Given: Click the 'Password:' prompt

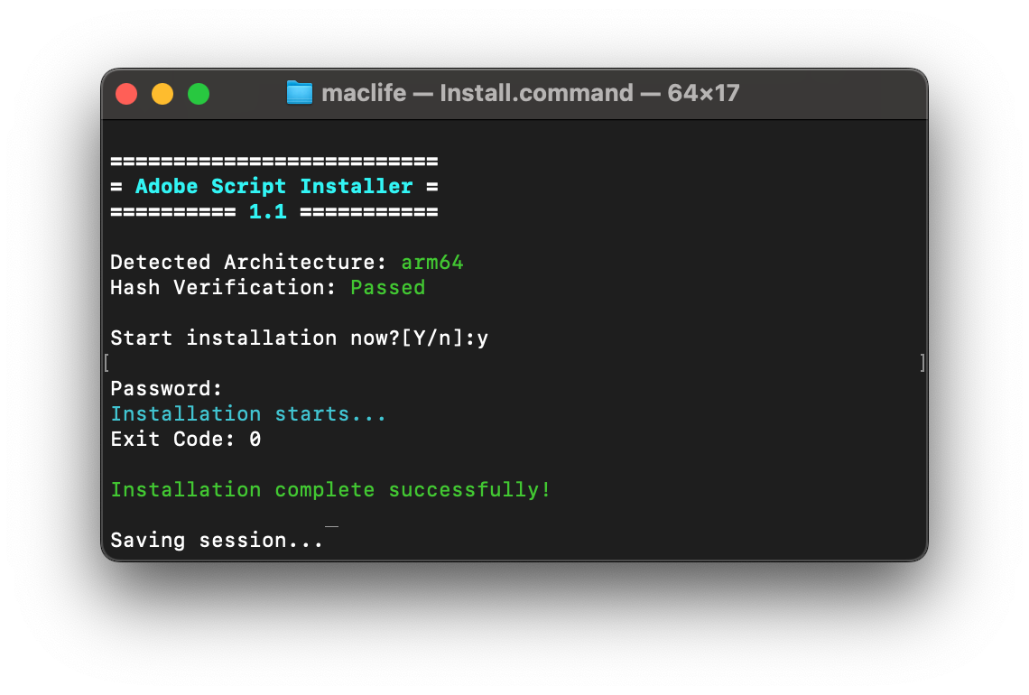Looking at the screenshot, I should point(166,389).
